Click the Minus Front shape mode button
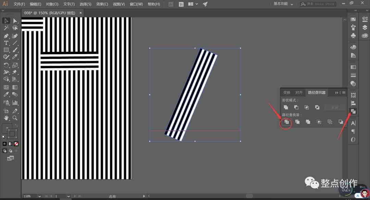This screenshot has height=200, width=370. coord(296,107)
